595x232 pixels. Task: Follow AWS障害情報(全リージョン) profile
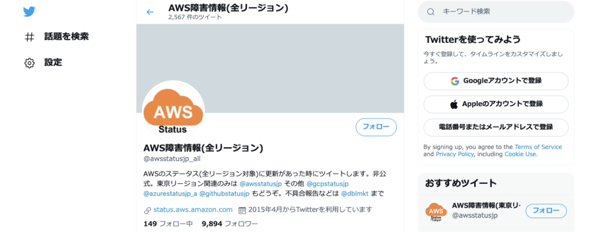376,127
